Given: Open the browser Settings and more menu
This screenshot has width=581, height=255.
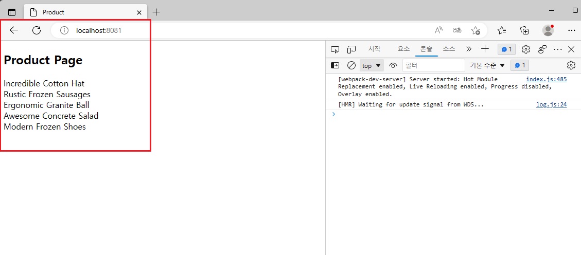Looking at the screenshot, I should (x=571, y=30).
